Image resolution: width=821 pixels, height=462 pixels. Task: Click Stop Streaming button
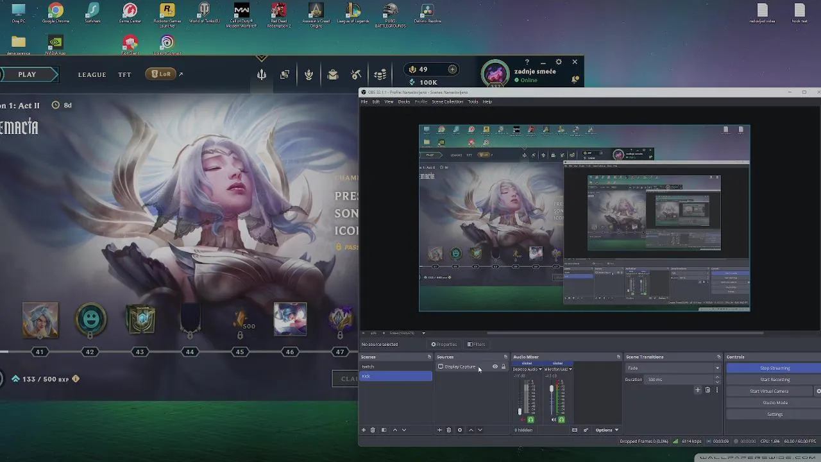click(775, 368)
